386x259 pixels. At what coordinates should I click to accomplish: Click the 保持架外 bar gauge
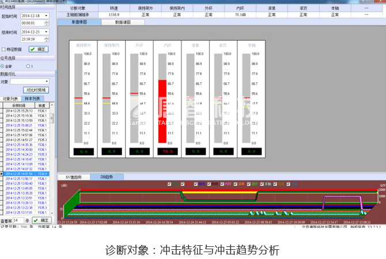tap(78, 98)
